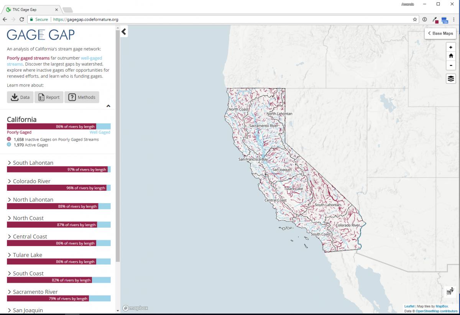
Task: Click the Central Coast map label
Action: pos(276,200)
